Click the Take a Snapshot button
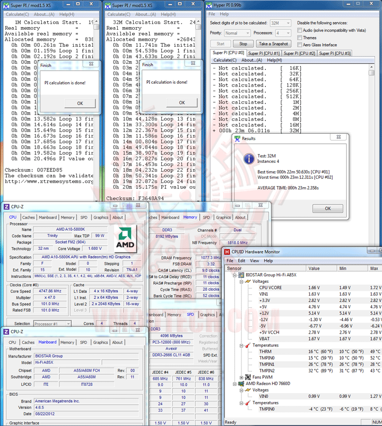The width and height of the screenshot is (382, 426). point(273,44)
